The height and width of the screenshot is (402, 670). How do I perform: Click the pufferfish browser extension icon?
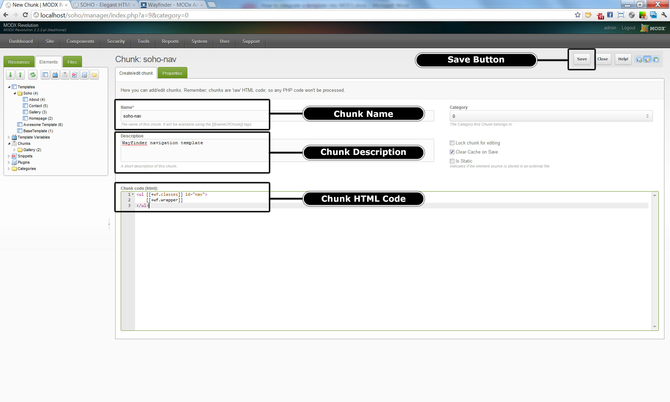[588, 15]
